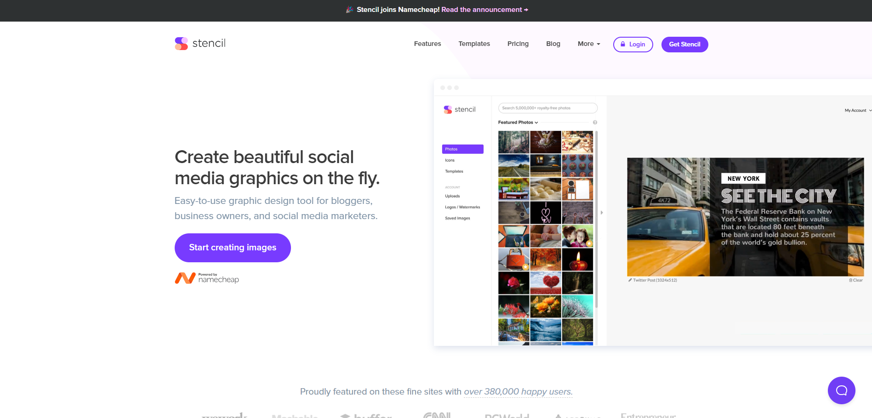This screenshot has height=418, width=872.
Task: Select Templates in the app sidebar
Action: pos(454,171)
